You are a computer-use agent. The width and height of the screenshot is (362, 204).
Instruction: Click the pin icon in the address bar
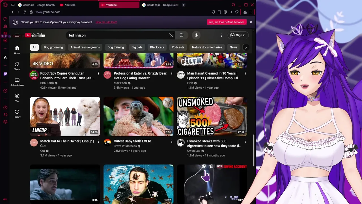pyautogui.click(x=214, y=12)
